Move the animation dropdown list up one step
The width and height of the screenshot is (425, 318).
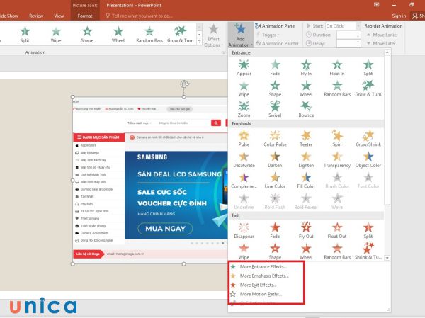click(387, 52)
